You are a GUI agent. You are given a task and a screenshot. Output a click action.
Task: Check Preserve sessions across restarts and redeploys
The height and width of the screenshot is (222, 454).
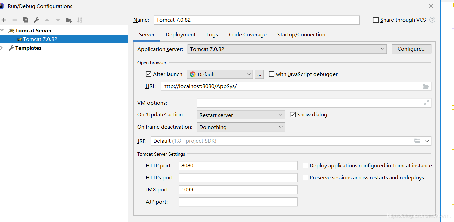(305, 178)
